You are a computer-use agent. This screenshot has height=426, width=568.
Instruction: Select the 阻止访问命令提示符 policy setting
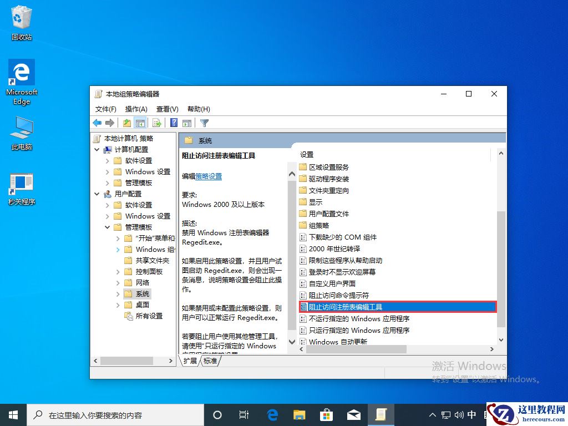pos(339,296)
